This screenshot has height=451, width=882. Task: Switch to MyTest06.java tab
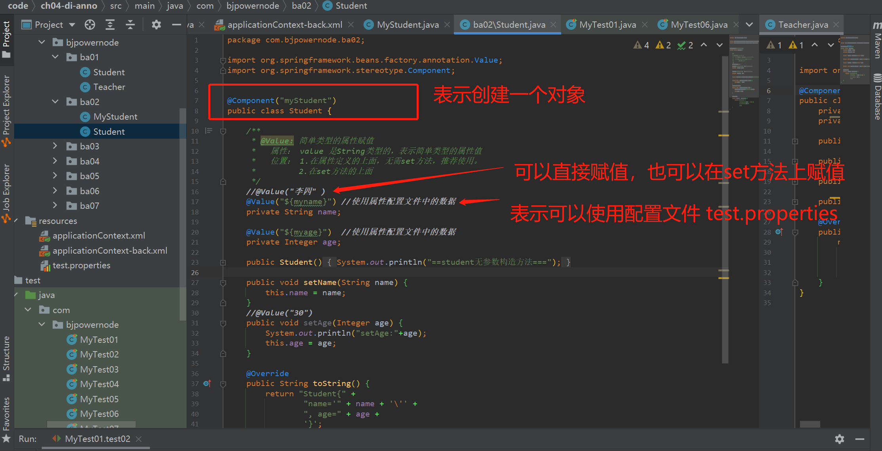click(699, 25)
